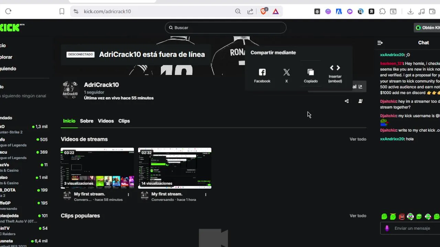Select Insertar (embed) option
This screenshot has width=440, height=247.
(335, 74)
